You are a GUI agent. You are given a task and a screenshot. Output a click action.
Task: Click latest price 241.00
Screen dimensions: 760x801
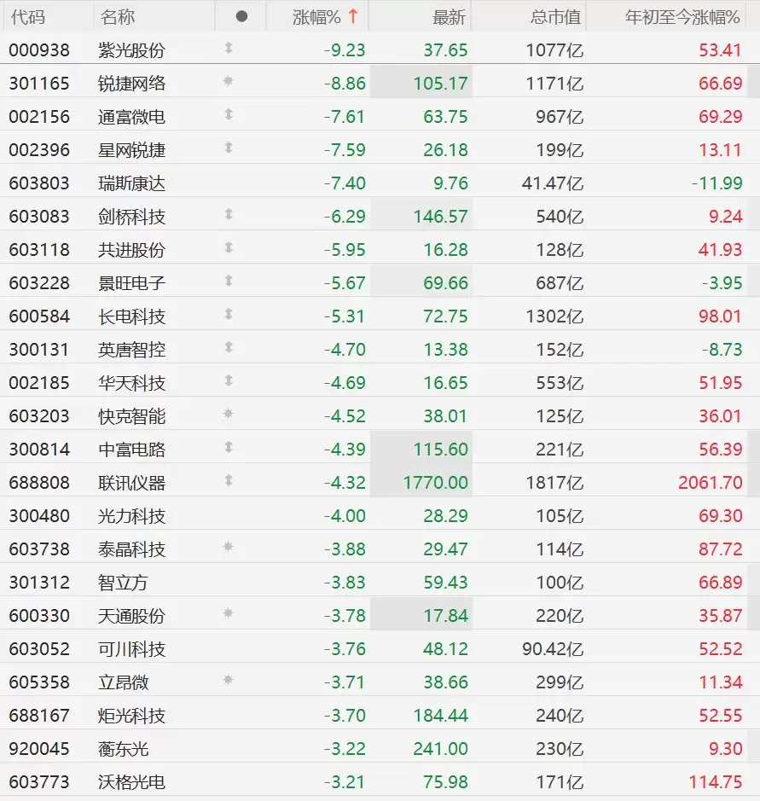pyautogui.click(x=441, y=749)
